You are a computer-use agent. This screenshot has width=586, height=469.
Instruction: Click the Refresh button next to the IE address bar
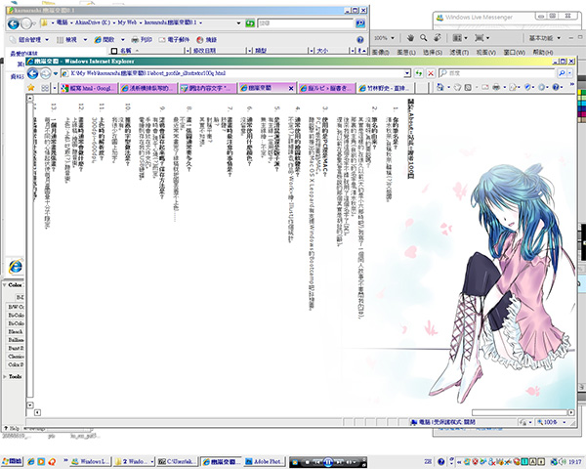coord(419,73)
